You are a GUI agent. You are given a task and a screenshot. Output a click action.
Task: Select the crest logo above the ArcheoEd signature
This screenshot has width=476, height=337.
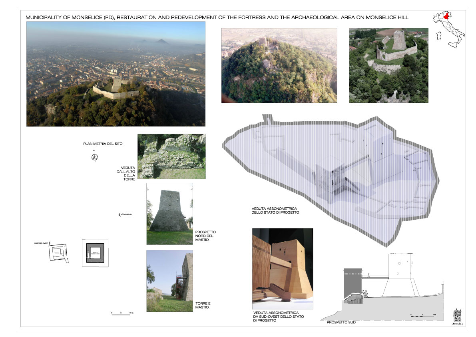(457, 315)
